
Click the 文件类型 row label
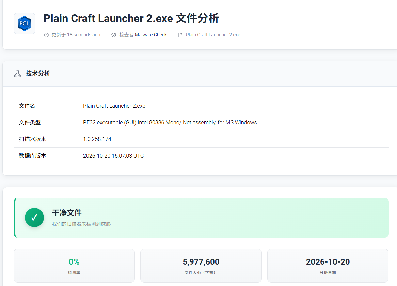[x=30, y=122]
